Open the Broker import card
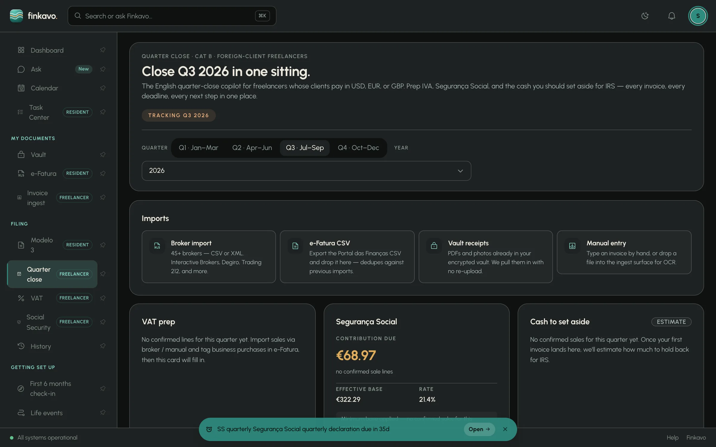The height and width of the screenshot is (447, 716). coord(209,257)
